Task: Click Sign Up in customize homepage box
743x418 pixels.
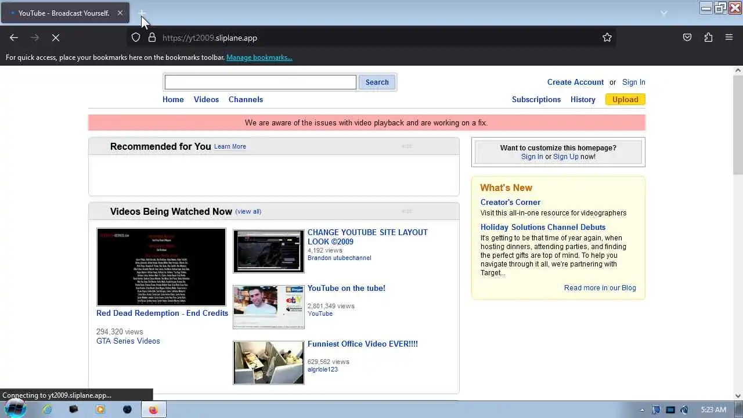Action: click(566, 157)
